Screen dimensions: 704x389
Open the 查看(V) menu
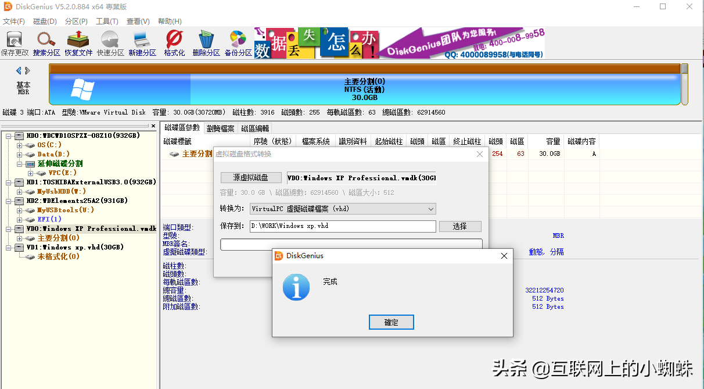pos(138,22)
